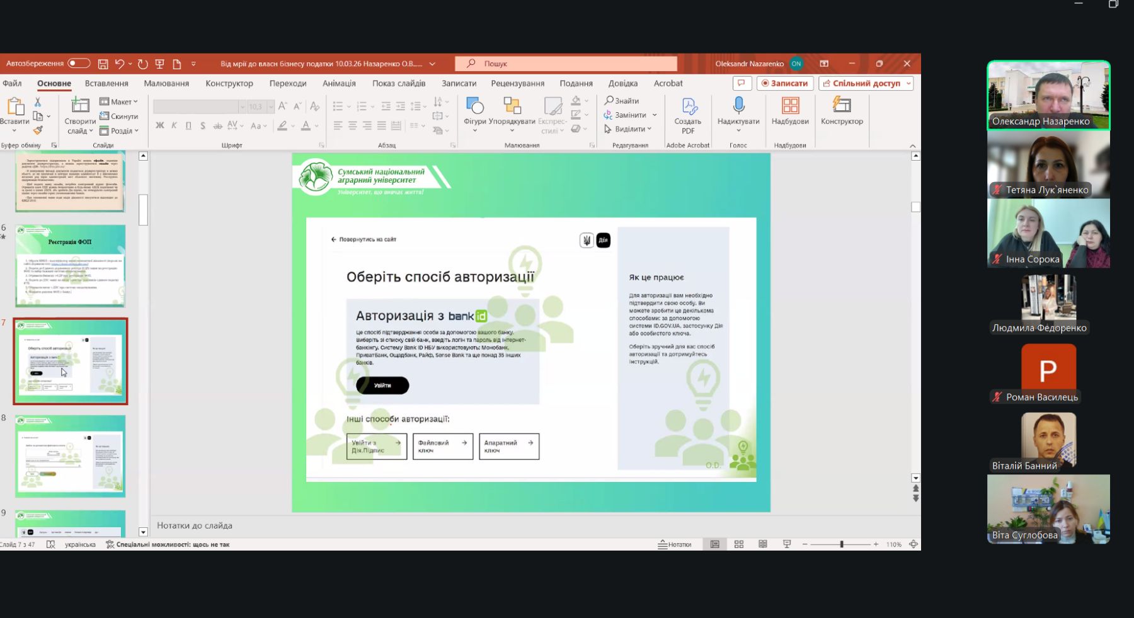Viewport: 1134px width, 618px height.
Task: Click the Redo arrow icon
Action: [143, 64]
